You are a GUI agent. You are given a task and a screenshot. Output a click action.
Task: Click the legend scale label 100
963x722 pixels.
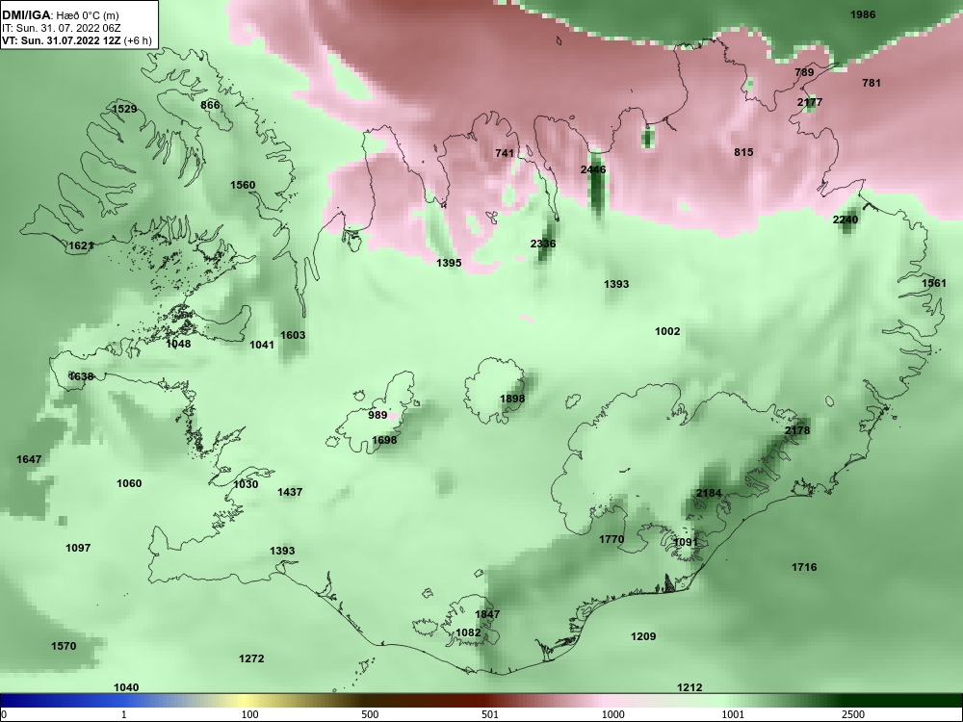tap(250, 714)
